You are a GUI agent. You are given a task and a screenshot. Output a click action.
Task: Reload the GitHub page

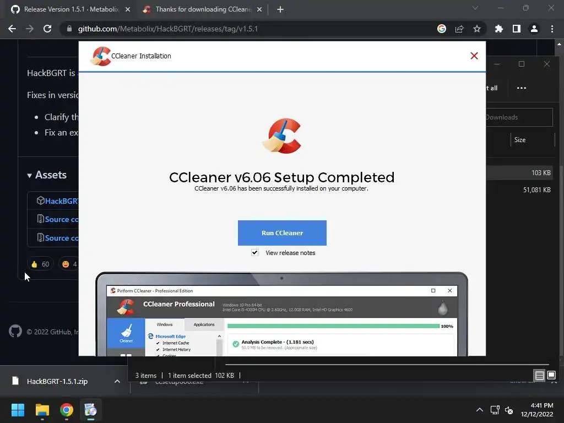[x=47, y=29]
